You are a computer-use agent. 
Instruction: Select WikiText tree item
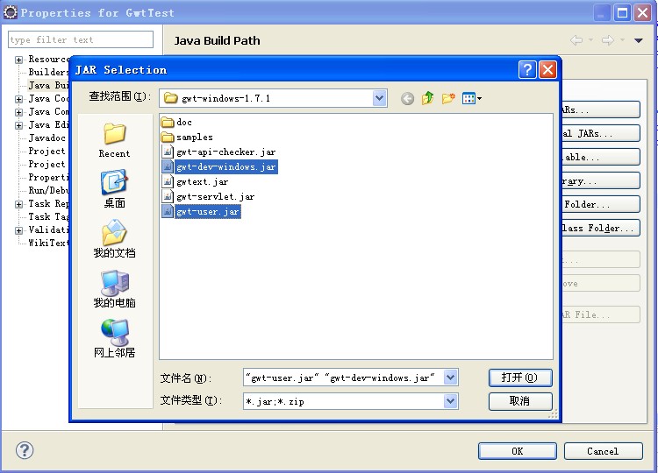(x=48, y=243)
